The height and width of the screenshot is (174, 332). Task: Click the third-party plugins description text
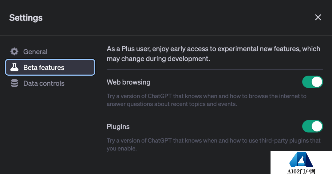pos(213,144)
